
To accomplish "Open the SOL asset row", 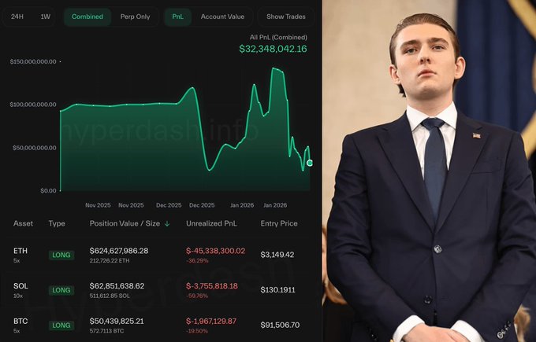I will (161, 290).
